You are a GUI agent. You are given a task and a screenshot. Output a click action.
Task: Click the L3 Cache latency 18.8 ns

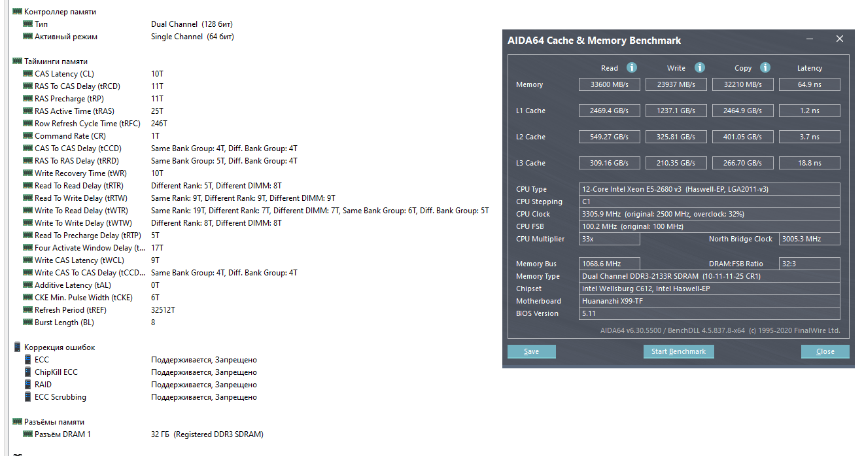click(x=810, y=163)
